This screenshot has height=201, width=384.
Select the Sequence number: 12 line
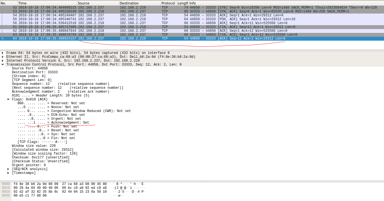(61, 84)
